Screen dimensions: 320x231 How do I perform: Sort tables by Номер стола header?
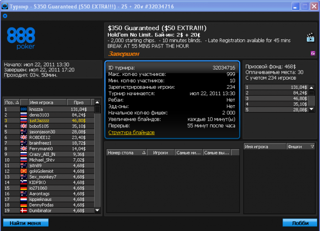click(x=126, y=153)
